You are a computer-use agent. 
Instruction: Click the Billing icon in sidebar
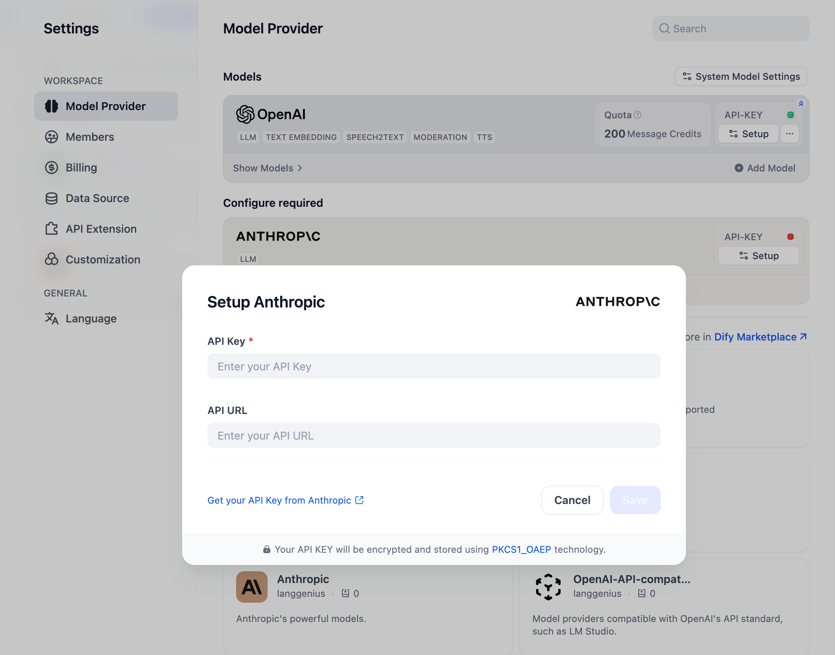pyautogui.click(x=52, y=167)
